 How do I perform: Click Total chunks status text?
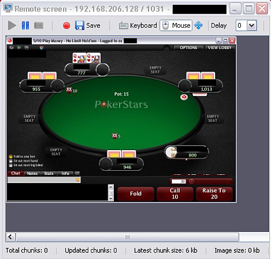coord(27,250)
